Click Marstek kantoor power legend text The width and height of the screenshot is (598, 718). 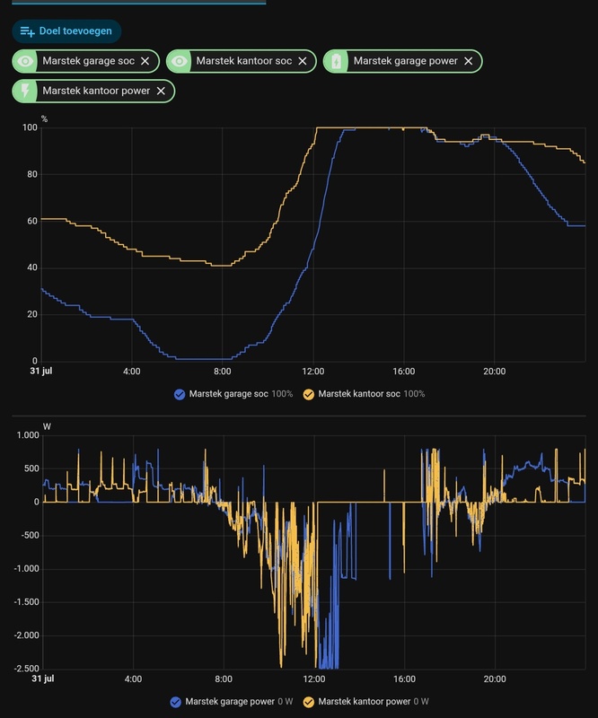pos(365,702)
